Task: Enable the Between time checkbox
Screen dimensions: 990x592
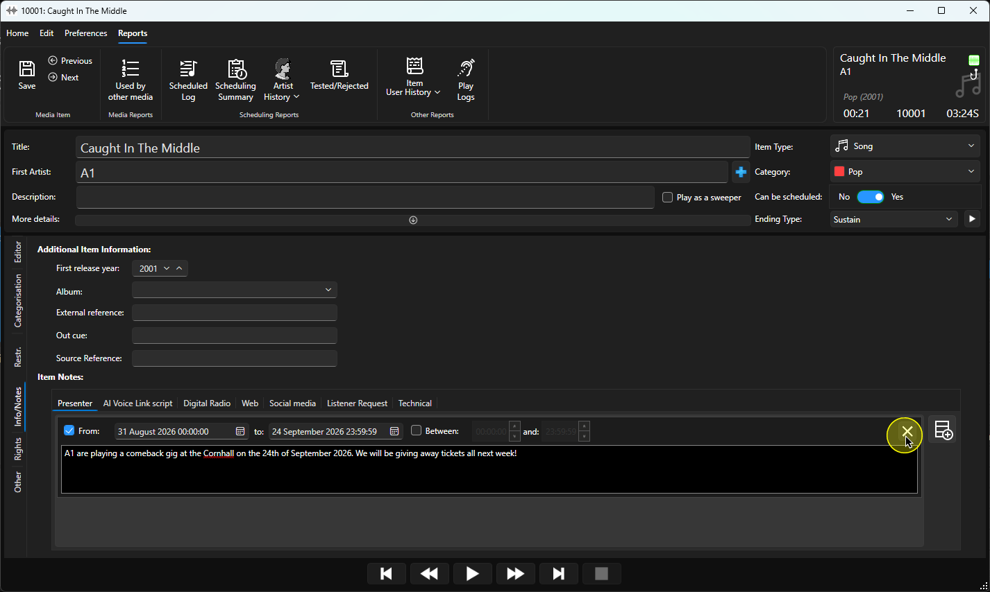Action: [416, 430]
